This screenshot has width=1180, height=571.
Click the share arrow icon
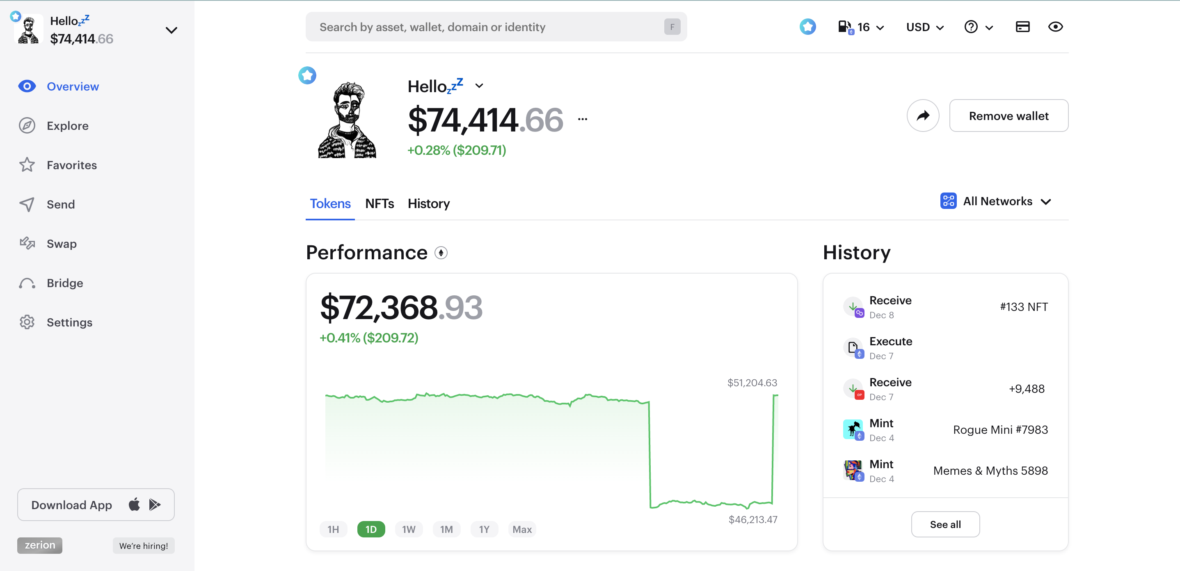pos(923,116)
